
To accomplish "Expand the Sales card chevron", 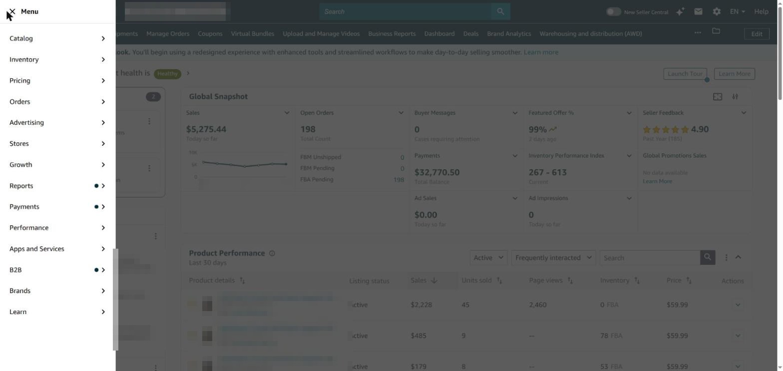I will (x=287, y=113).
